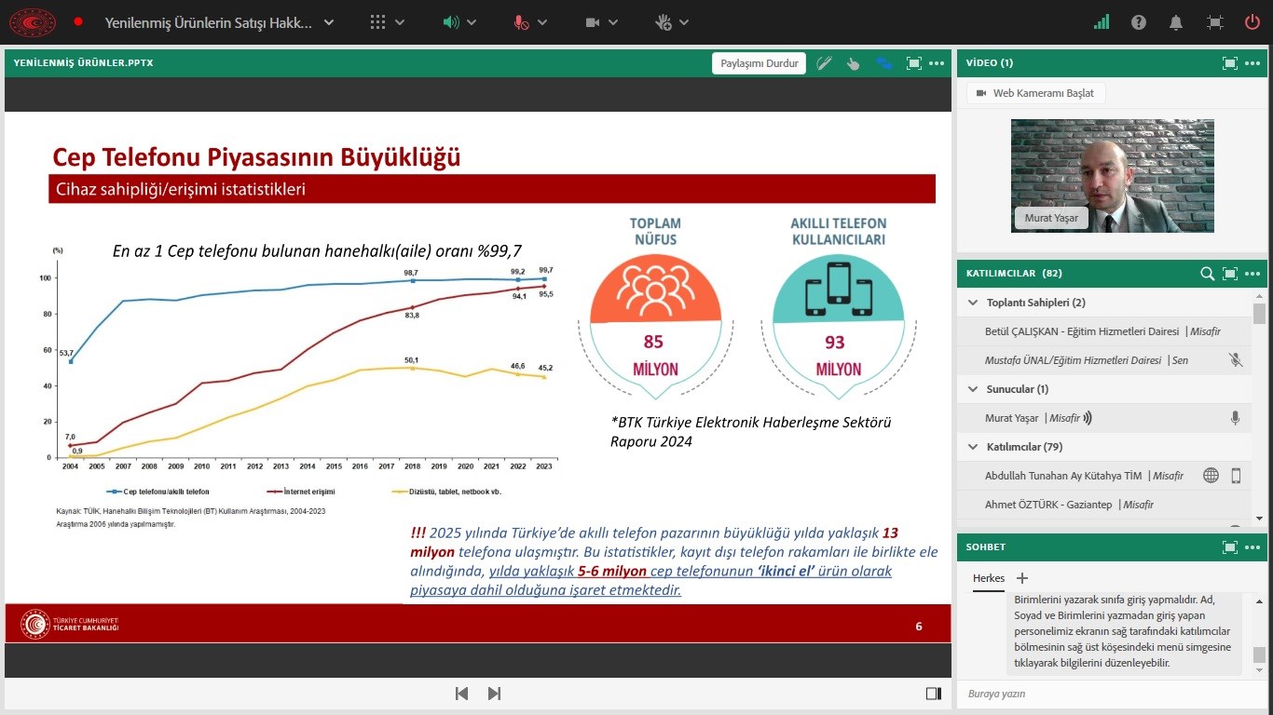Go to next slide
Image resolution: width=1273 pixels, height=715 pixels.
[495, 694]
